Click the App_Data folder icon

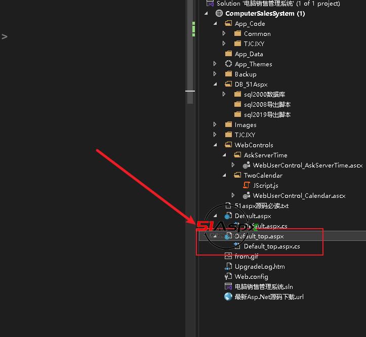[x=228, y=54]
